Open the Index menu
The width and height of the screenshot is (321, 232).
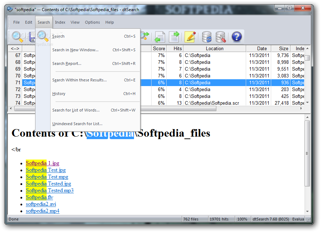point(60,22)
